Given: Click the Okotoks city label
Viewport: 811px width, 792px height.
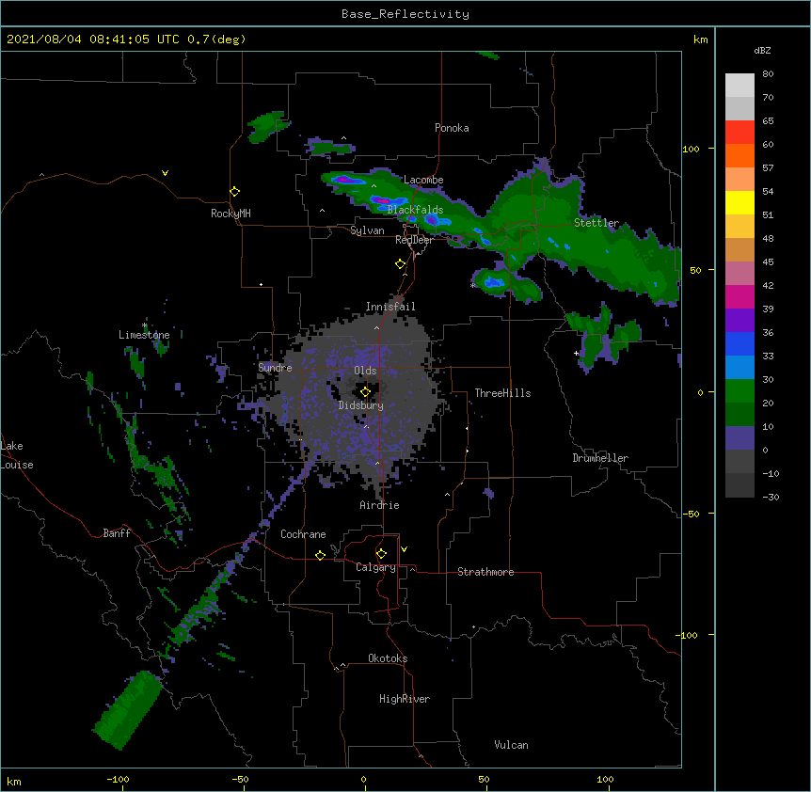Looking at the screenshot, I should [x=388, y=658].
